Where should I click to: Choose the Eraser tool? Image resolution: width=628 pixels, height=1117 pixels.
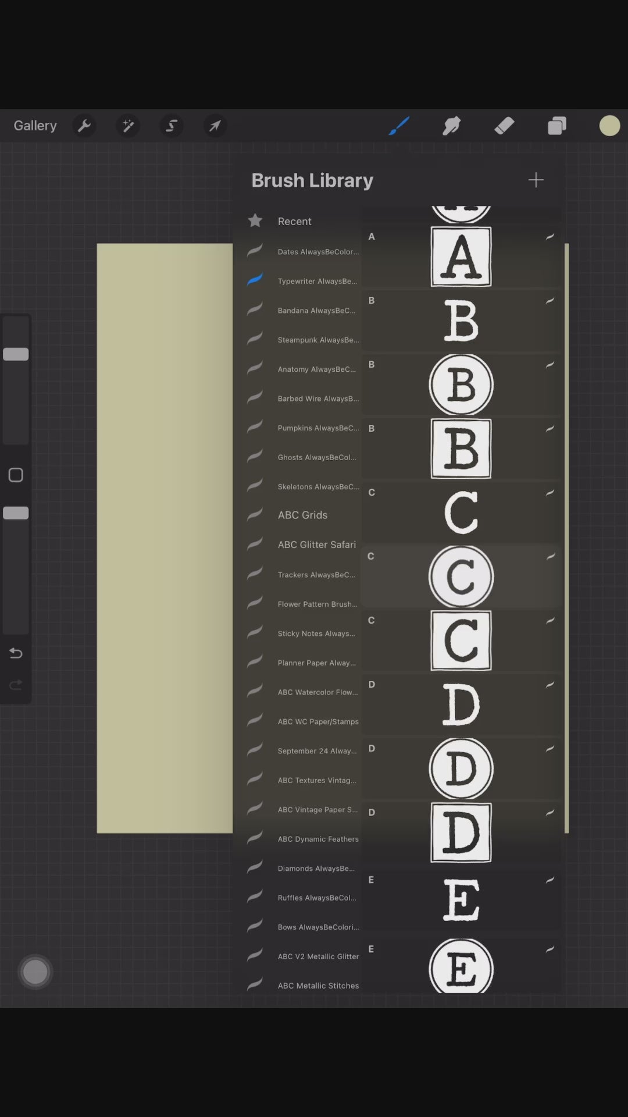(x=504, y=126)
